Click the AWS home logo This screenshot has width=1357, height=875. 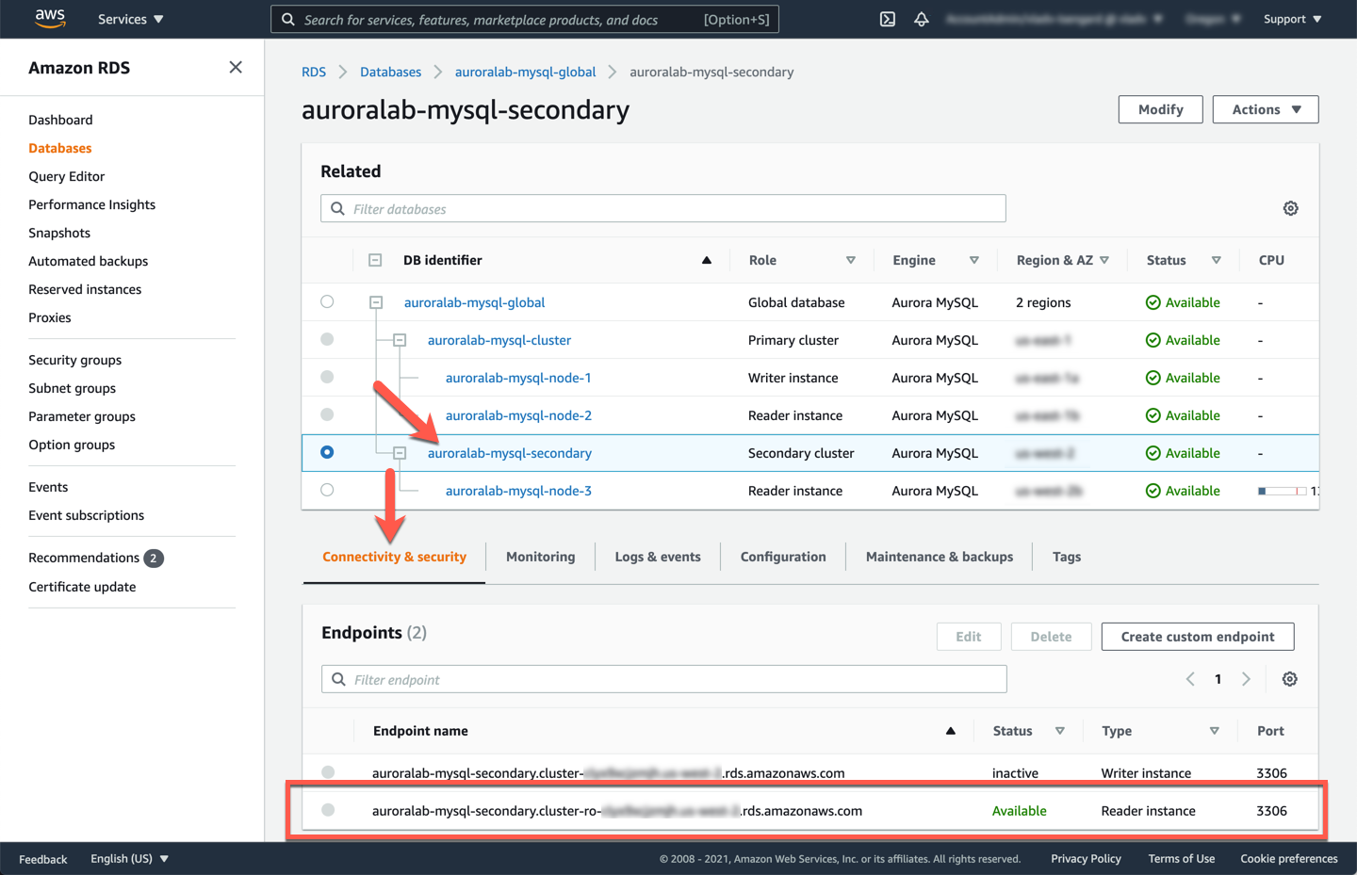click(x=49, y=18)
